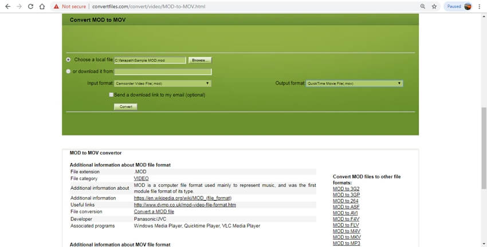
Task: Click Additional information about MOV file format heading
Action: [x=120, y=245]
